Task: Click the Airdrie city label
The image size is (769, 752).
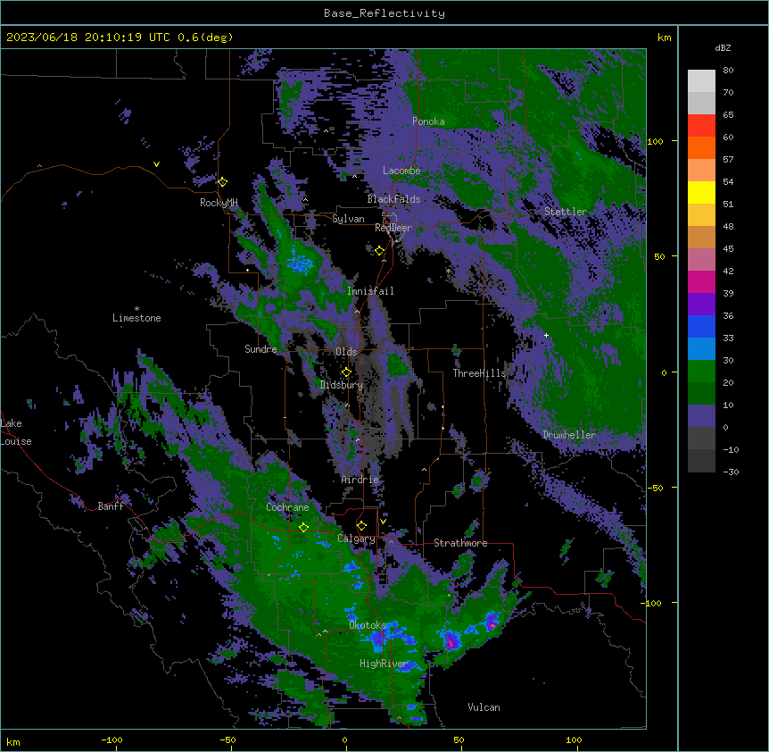Action: click(x=360, y=480)
